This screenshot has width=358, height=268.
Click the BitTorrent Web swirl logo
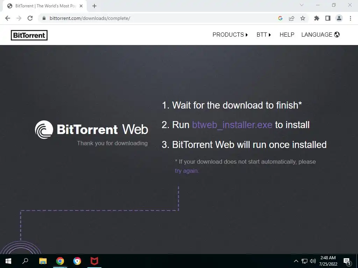(44, 130)
